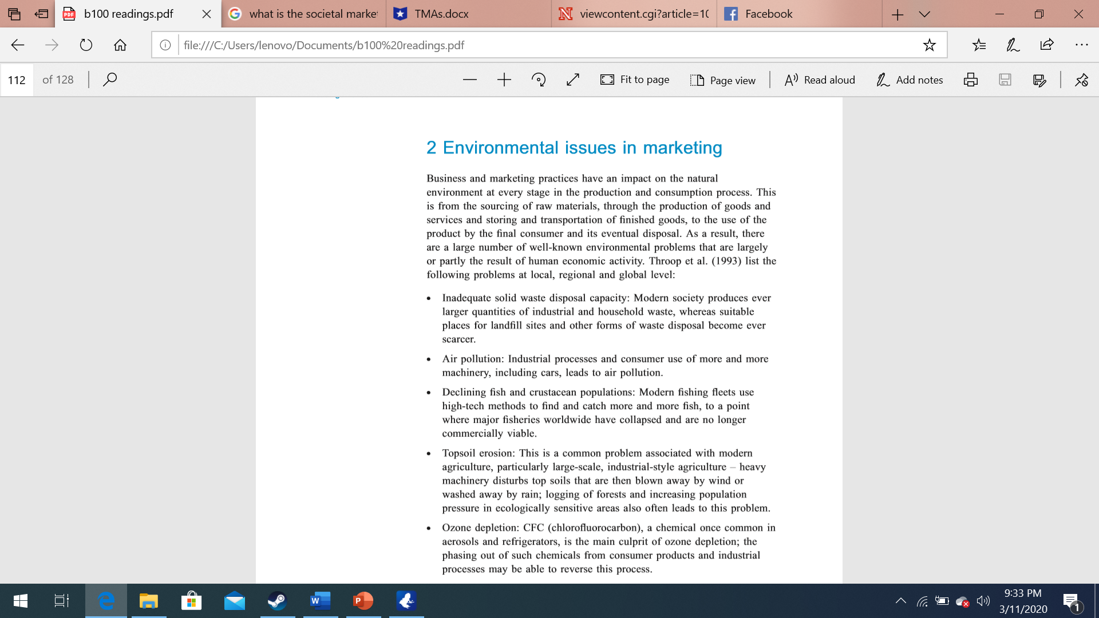The height and width of the screenshot is (618, 1099).
Task: Click the forward navigation arrow
Action: 52,45
